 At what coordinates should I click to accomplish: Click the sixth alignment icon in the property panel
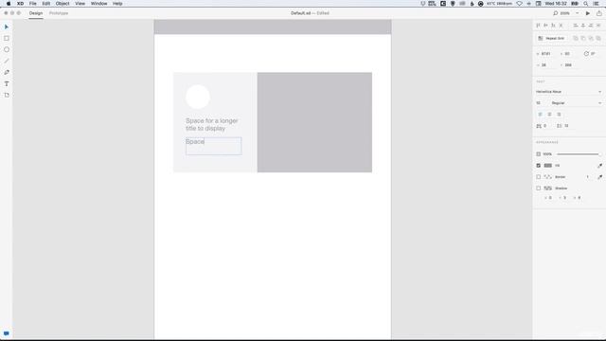coord(583,26)
